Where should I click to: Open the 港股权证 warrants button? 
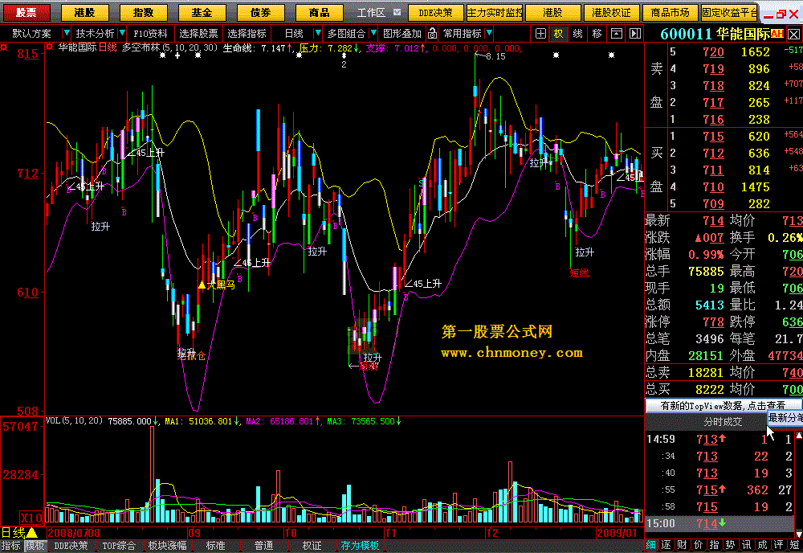(611, 12)
